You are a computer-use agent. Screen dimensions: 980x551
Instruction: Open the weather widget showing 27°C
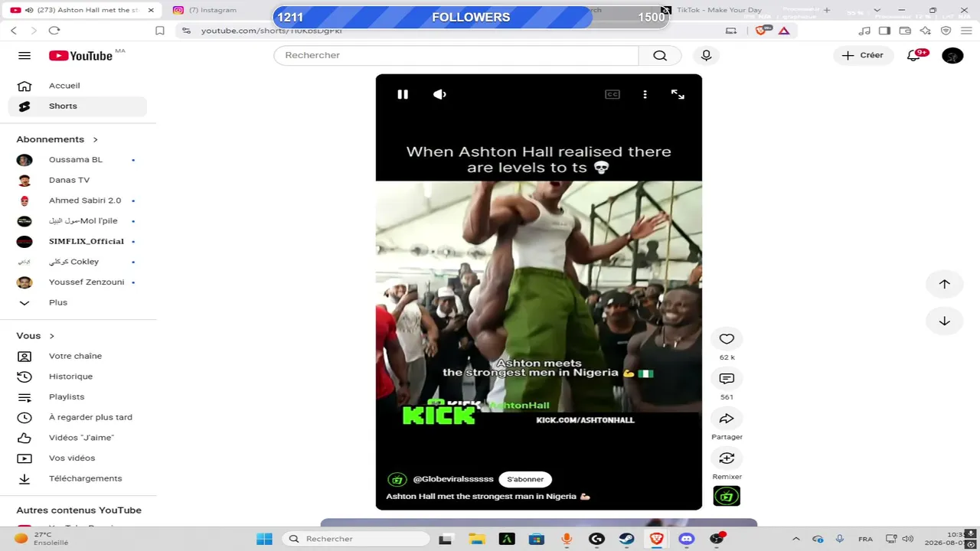point(40,539)
